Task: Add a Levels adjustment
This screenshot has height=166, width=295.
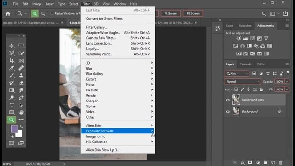Action: pyautogui.click(x=246, y=38)
